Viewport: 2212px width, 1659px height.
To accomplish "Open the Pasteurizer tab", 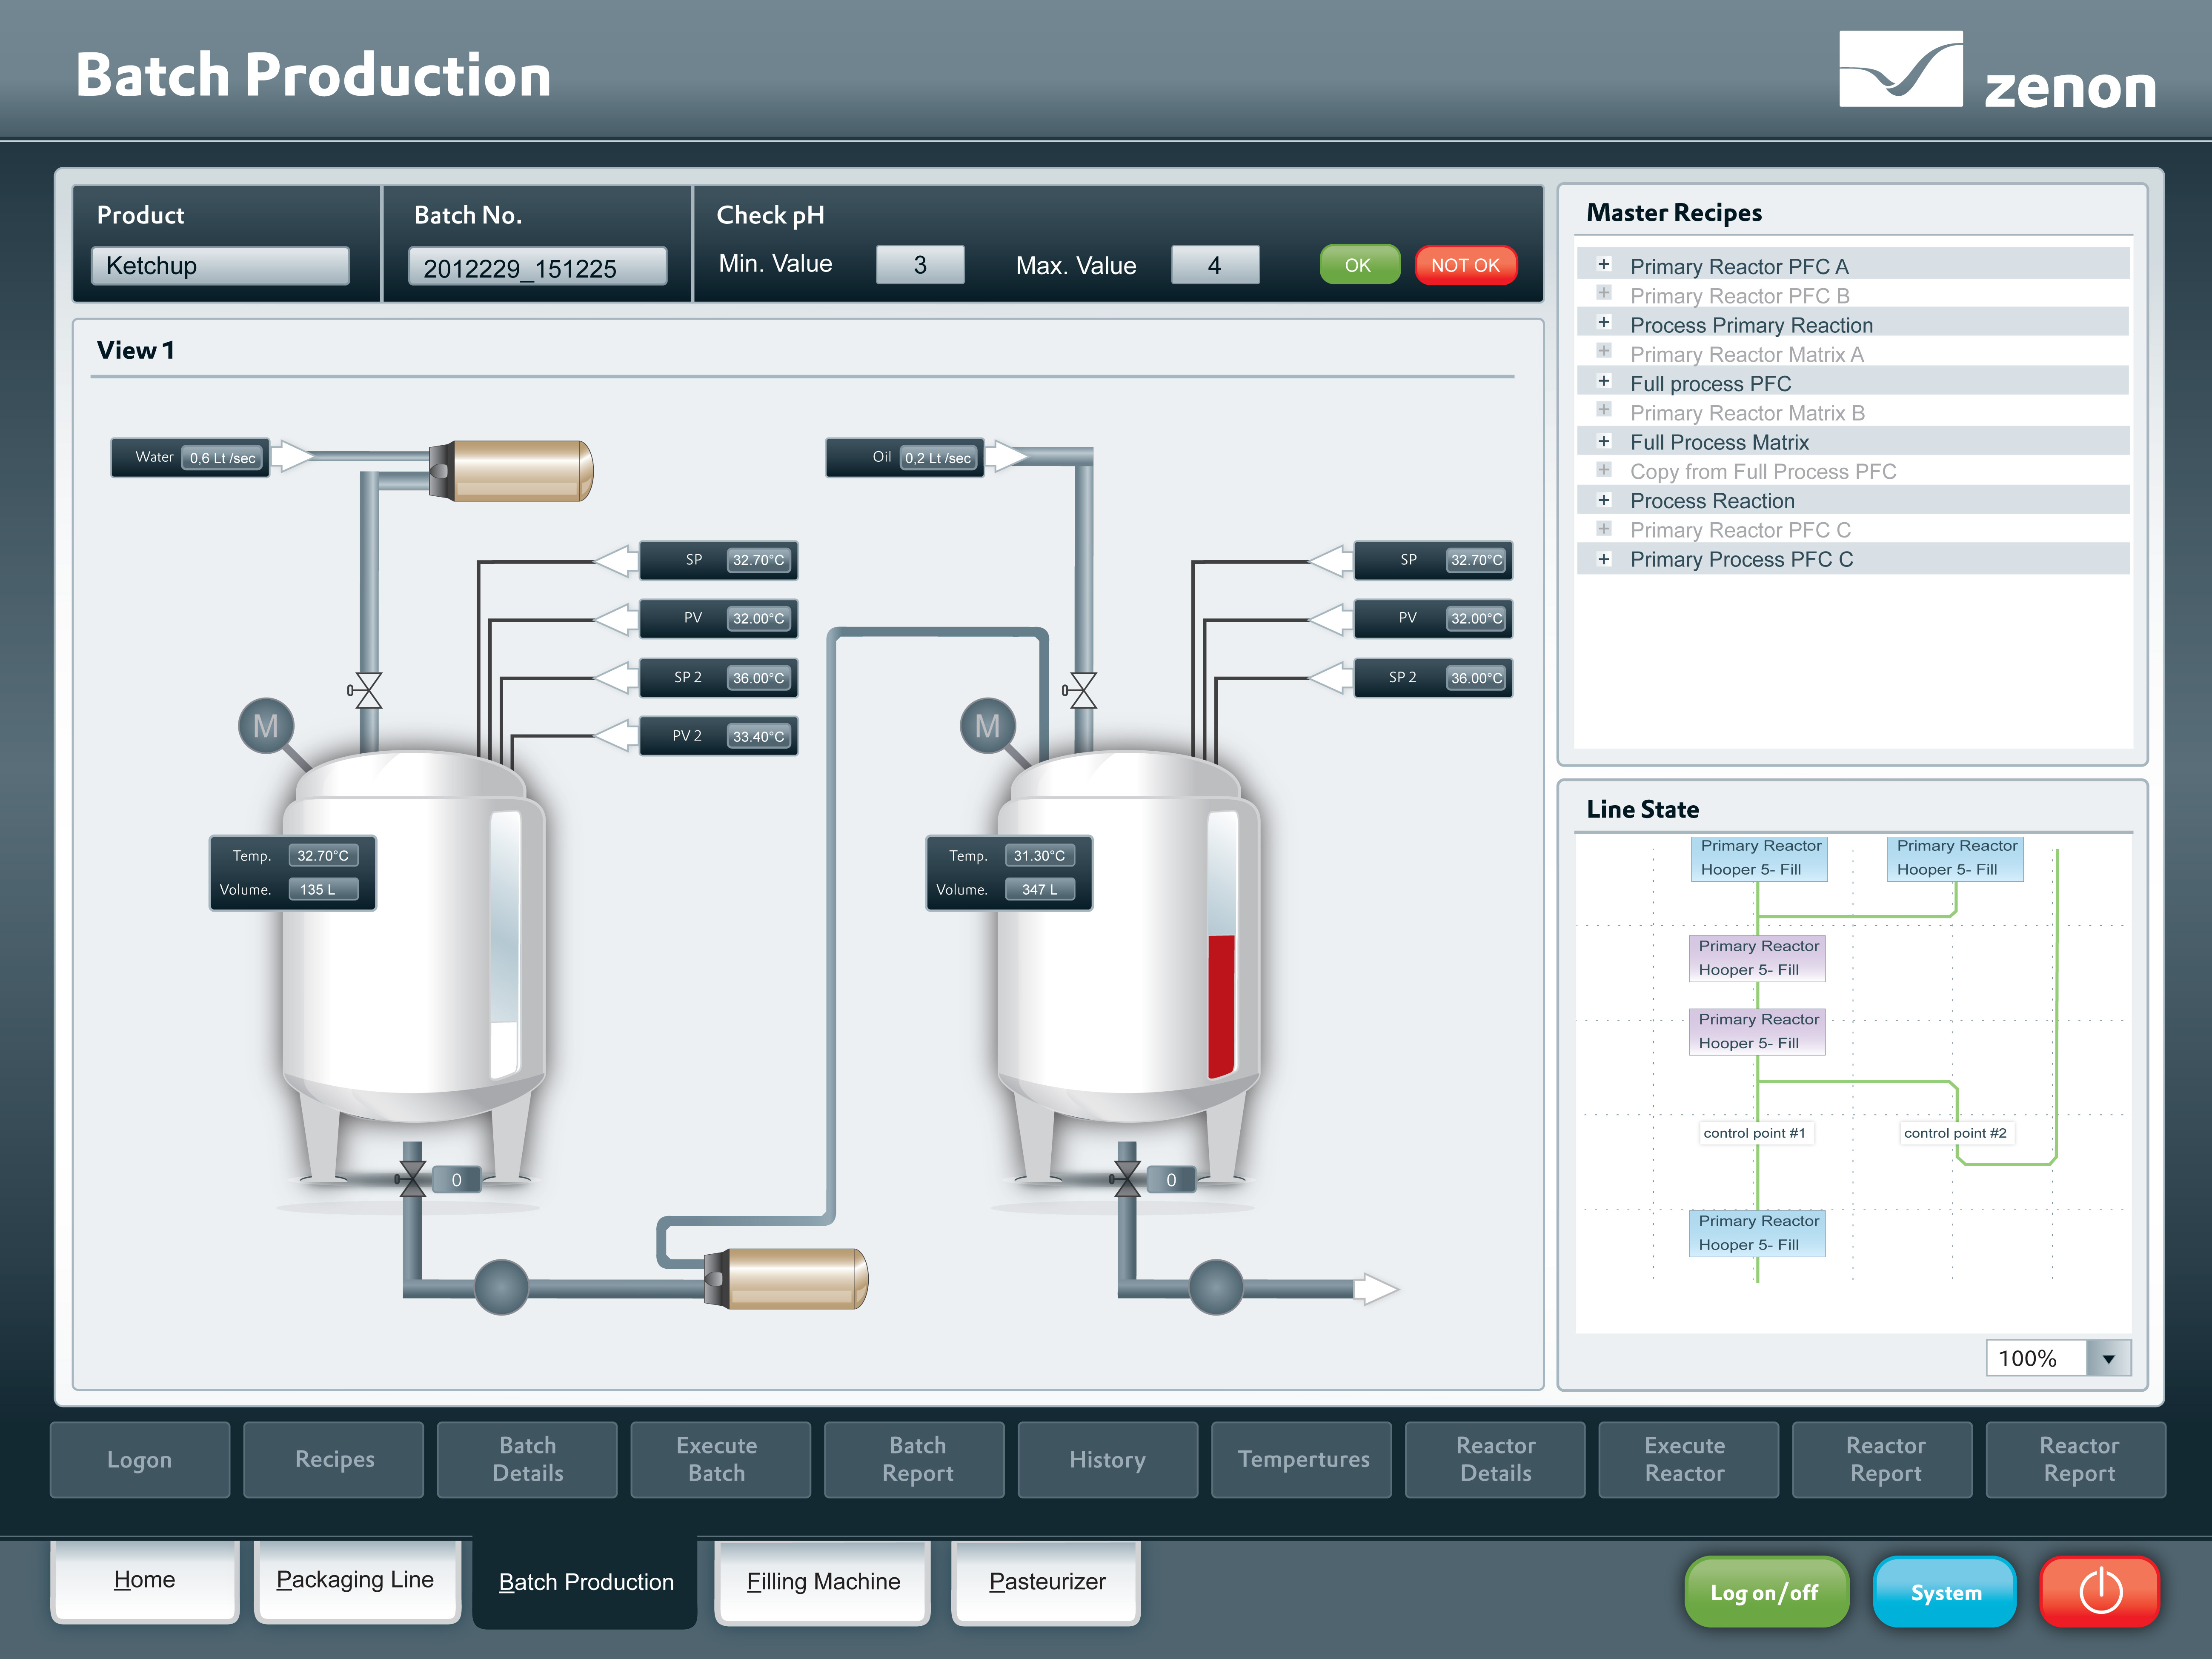I will pyautogui.click(x=1047, y=1582).
